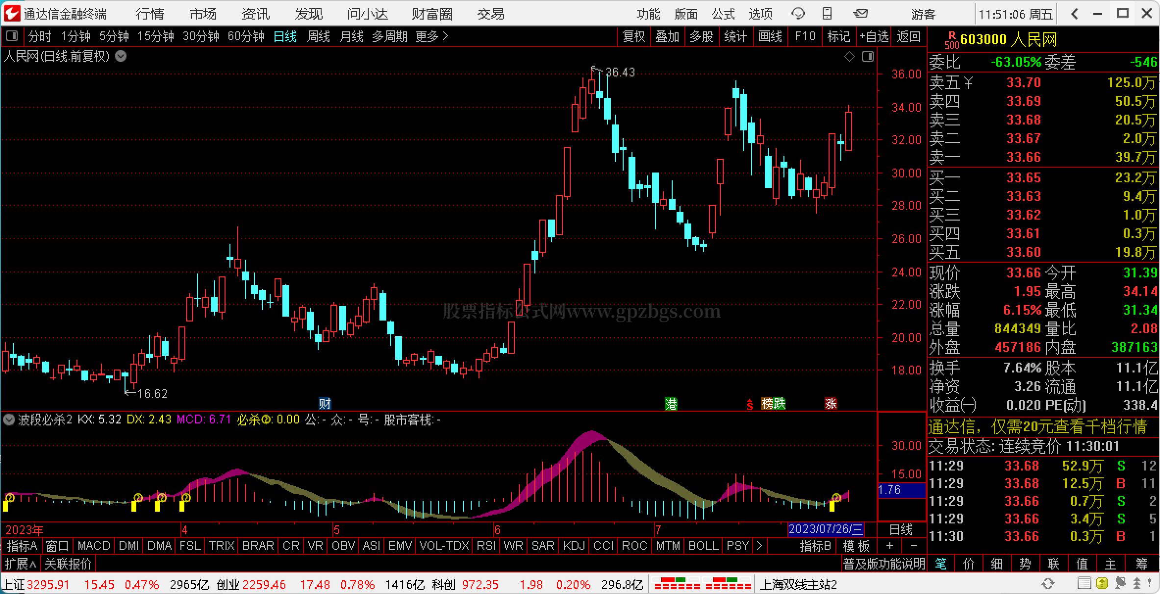Switch to the 价 tab in trade panel

pos(968,564)
